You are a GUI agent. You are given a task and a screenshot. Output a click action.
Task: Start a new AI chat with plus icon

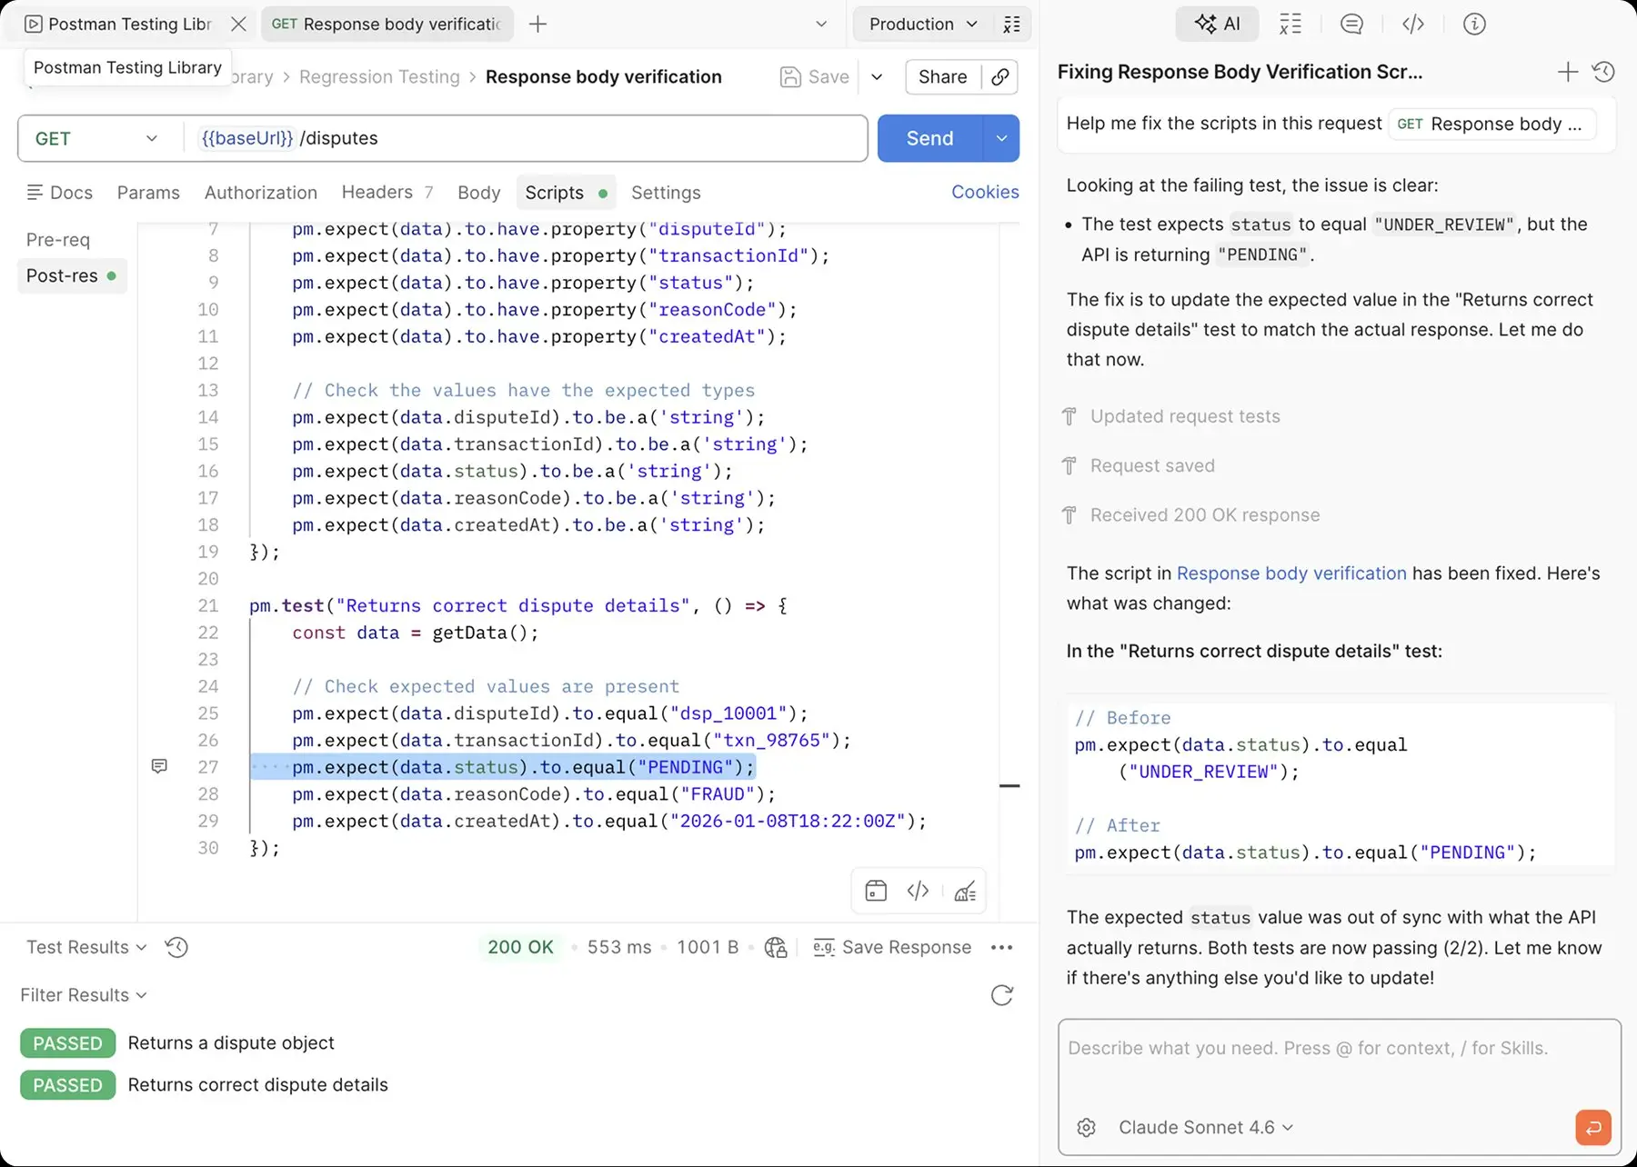coord(1567,72)
